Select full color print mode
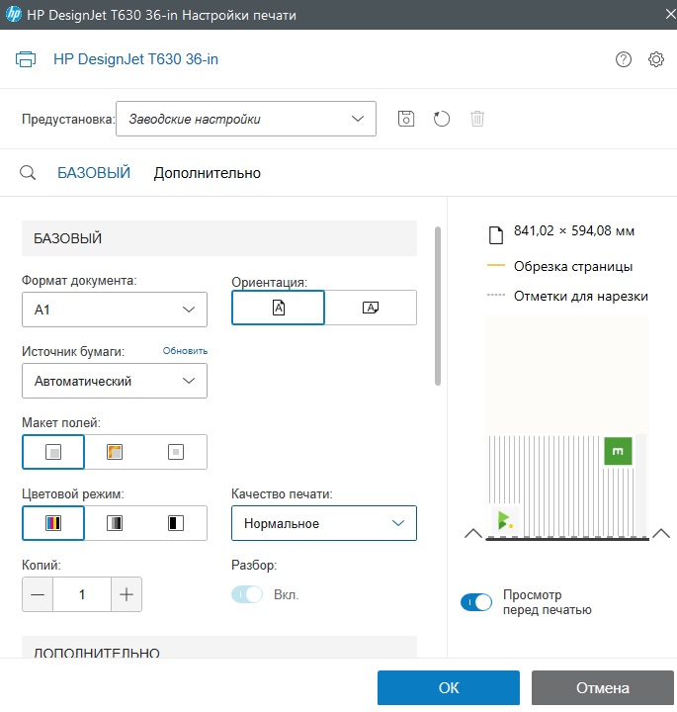The width and height of the screenshot is (677, 712). pyautogui.click(x=53, y=523)
